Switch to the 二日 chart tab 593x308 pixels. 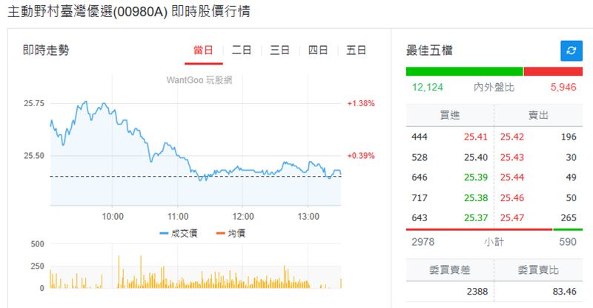click(242, 50)
